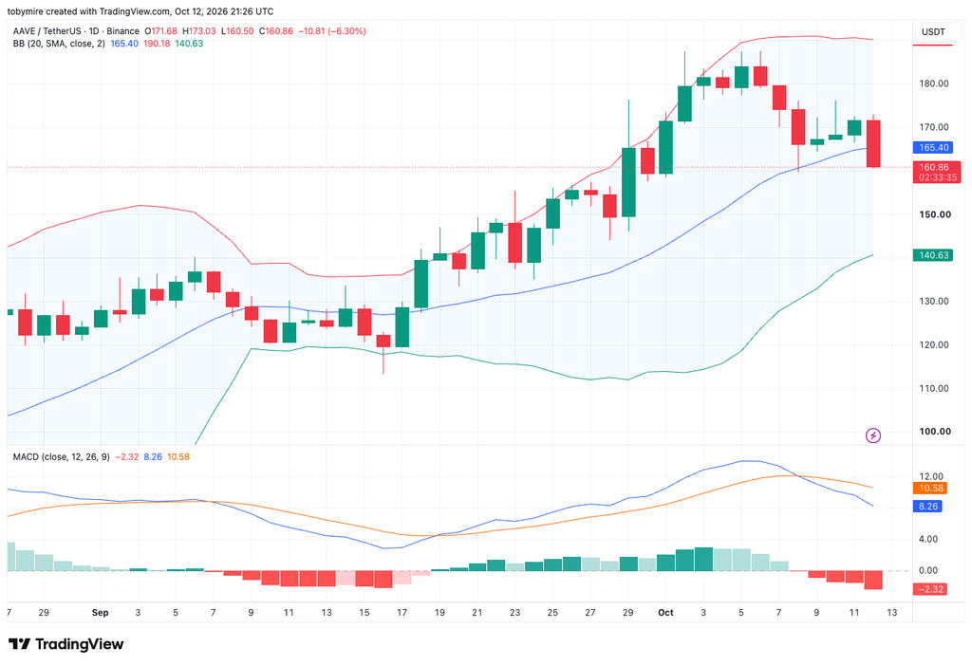Click the 02:33:35 countdown timer
972x666 pixels.
[937, 177]
